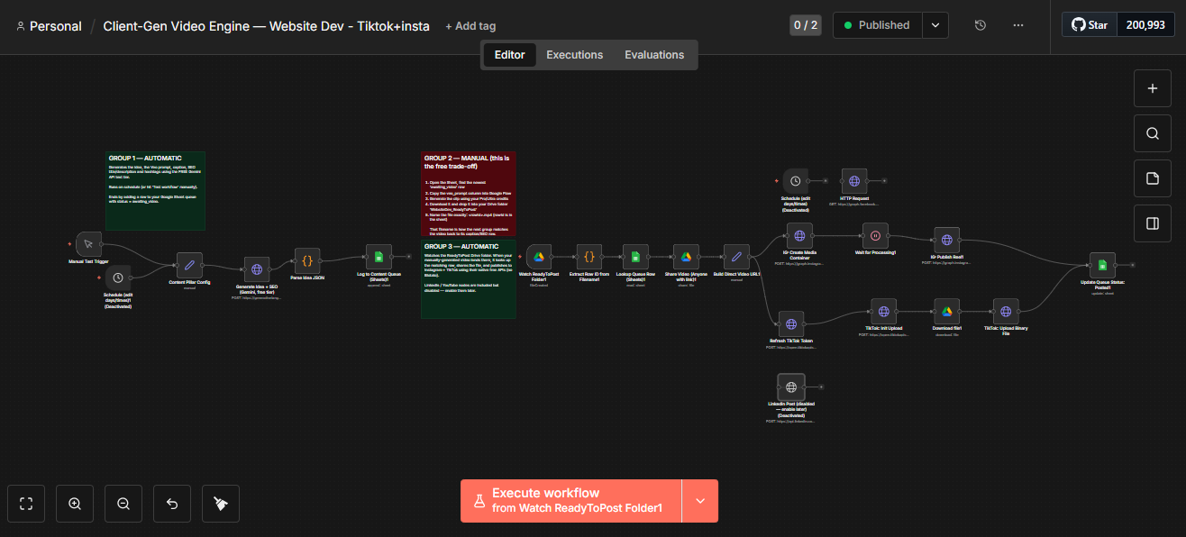Screen dimensions: 1186x537
Task: Click the 0 / 2 counter badge
Action: pyautogui.click(x=806, y=25)
